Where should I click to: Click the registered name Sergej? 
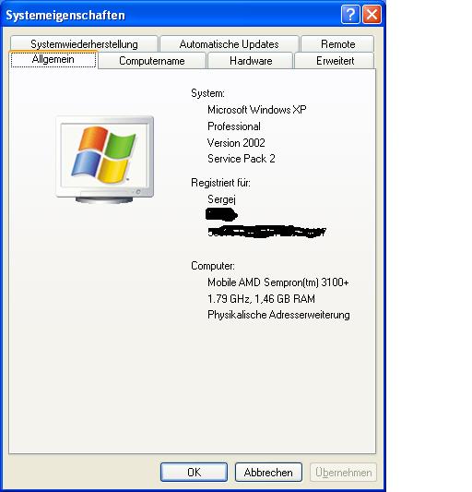[x=221, y=199]
